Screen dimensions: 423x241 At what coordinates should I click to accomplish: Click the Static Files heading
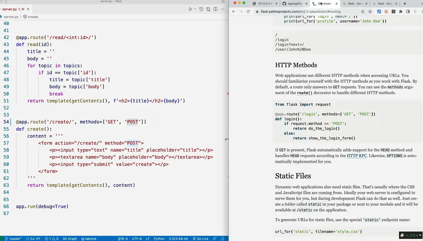click(293, 176)
